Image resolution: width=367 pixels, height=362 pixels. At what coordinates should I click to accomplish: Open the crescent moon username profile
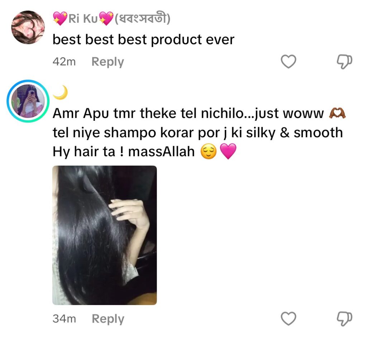60,92
